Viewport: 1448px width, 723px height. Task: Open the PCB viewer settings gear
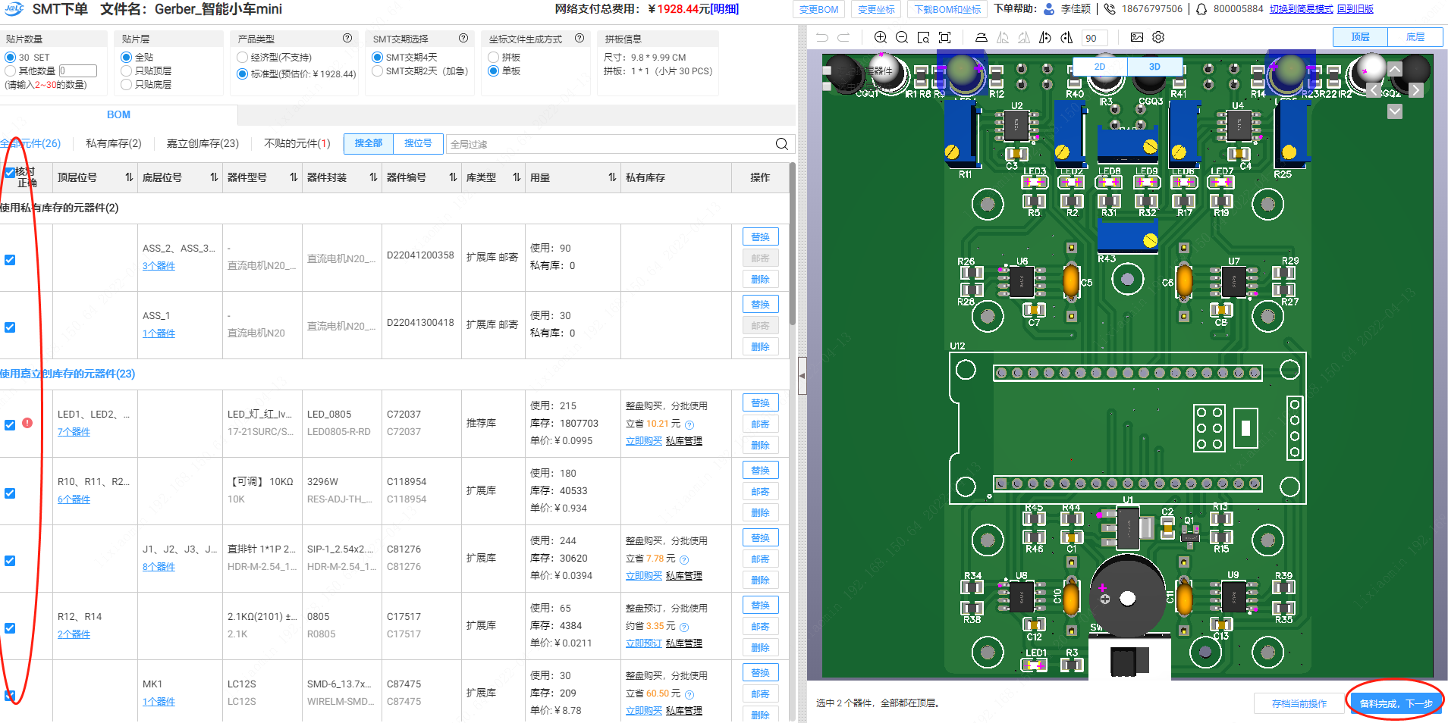(x=1157, y=37)
